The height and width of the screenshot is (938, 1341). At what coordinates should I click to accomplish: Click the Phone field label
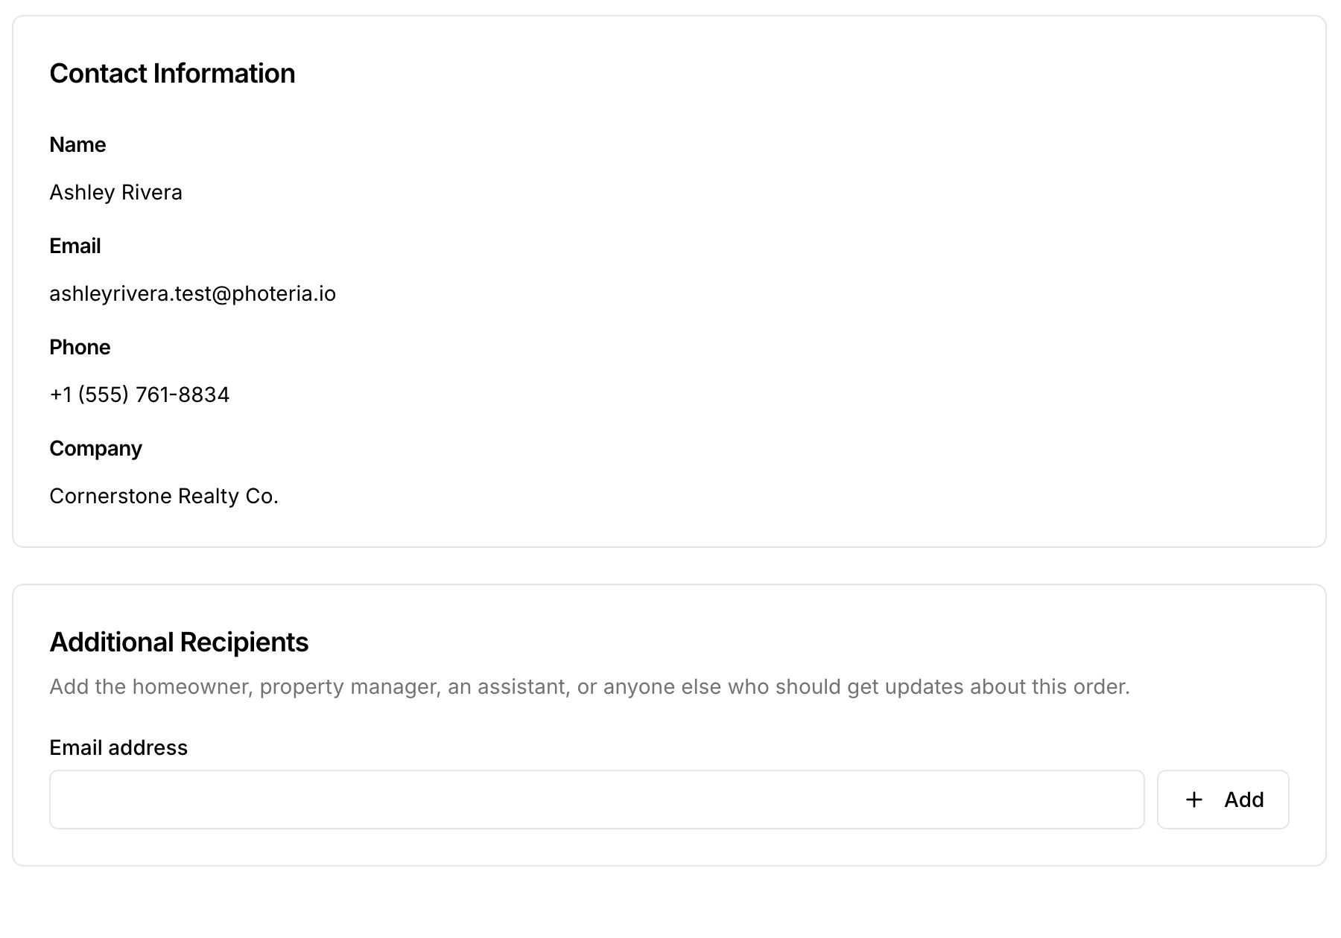[80, 347]
